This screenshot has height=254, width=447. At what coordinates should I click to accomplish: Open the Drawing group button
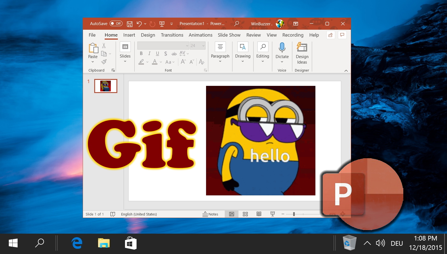(x=243, y=53)
